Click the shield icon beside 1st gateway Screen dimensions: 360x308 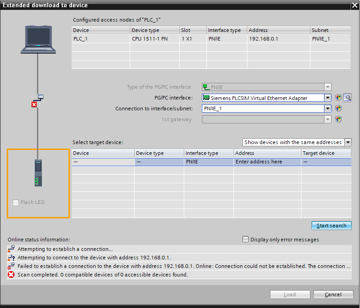tap(338, 119)
